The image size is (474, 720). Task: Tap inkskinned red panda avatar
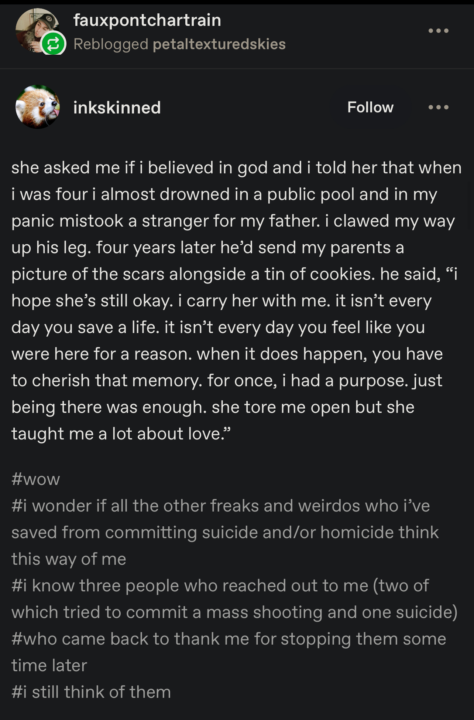37,107
